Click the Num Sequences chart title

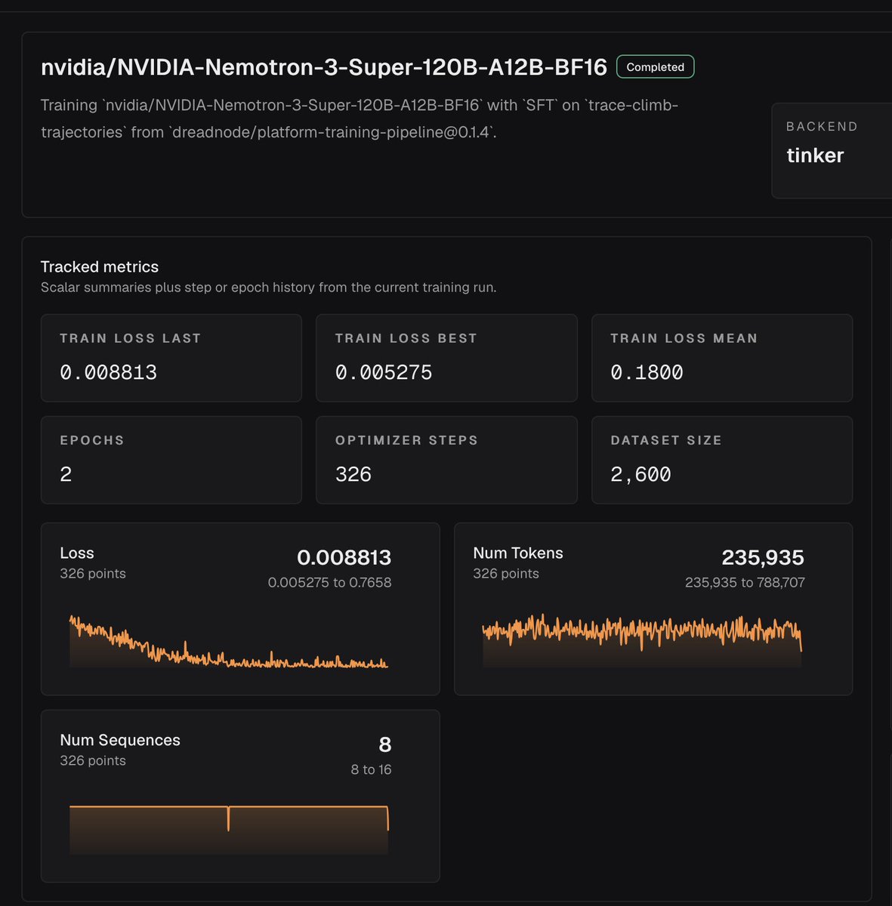[x=120, y=740]
